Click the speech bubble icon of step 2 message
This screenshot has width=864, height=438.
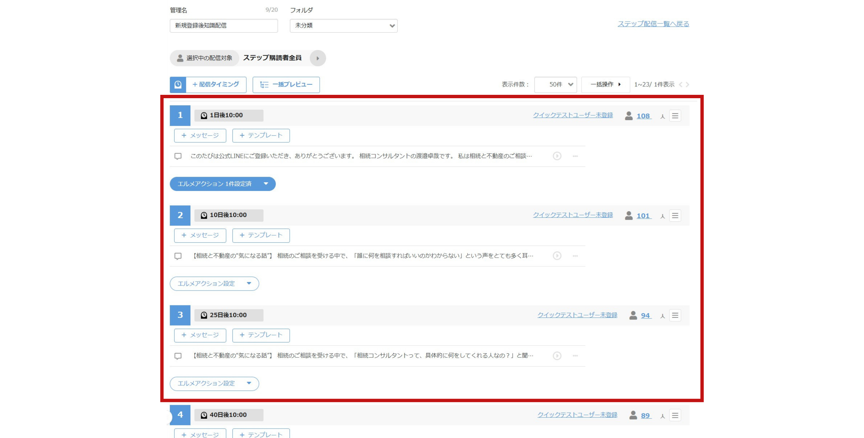coord(178,256)
